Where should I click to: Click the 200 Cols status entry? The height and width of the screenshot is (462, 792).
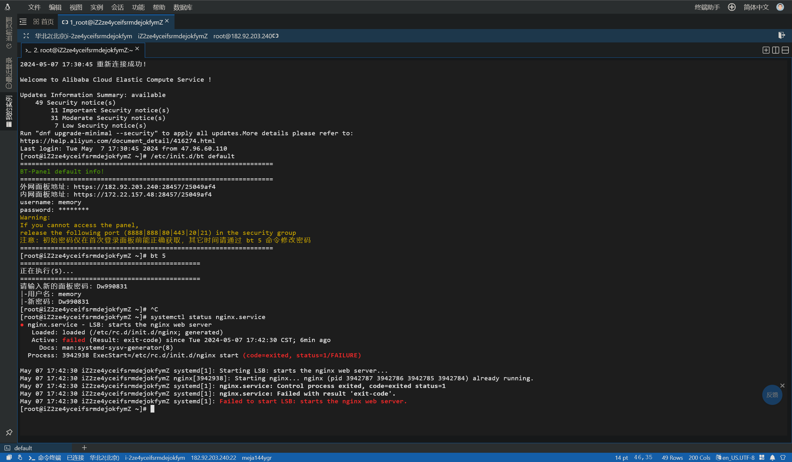pos(699,458)
